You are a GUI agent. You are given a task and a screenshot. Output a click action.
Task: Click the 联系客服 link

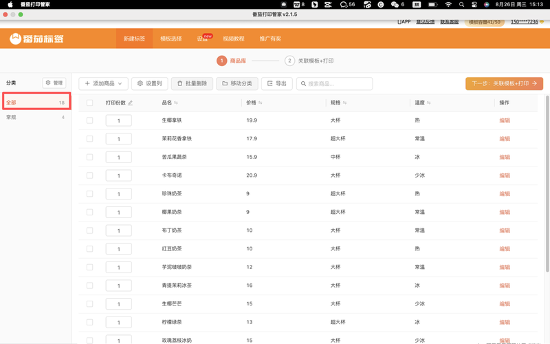point(450,22)
